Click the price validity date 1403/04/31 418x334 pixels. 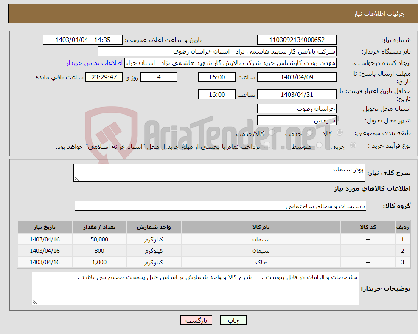click(297, 94)
